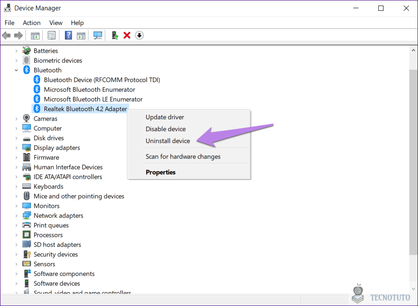Click the Print queues printer icon
Viewport: 418px width, 306px height.
26,225
